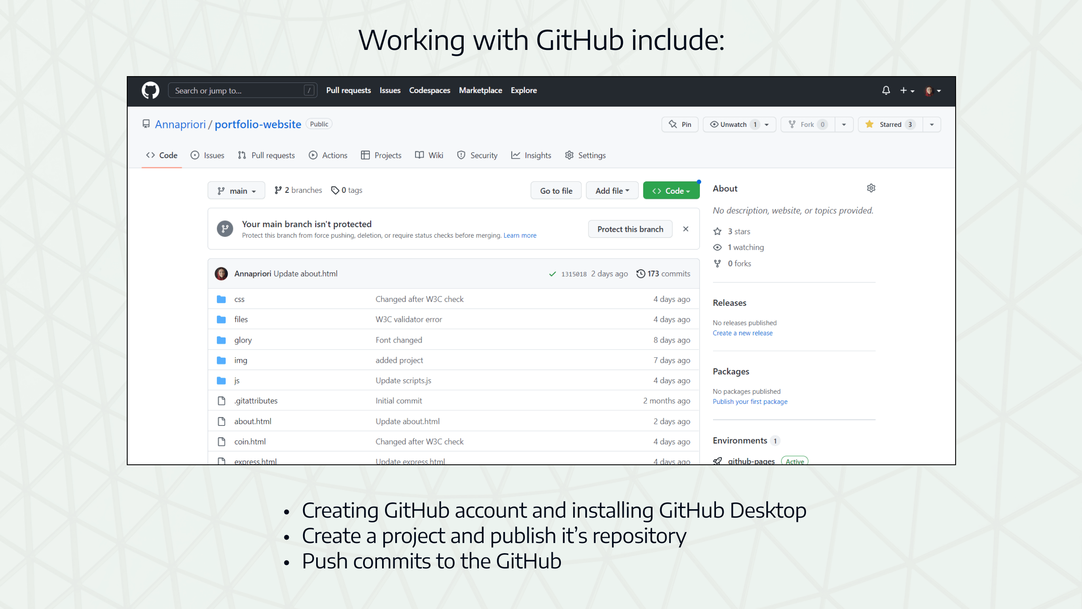Open the main branch dropdown
This screenshot has height=609, width=1082.
[236, 190]
